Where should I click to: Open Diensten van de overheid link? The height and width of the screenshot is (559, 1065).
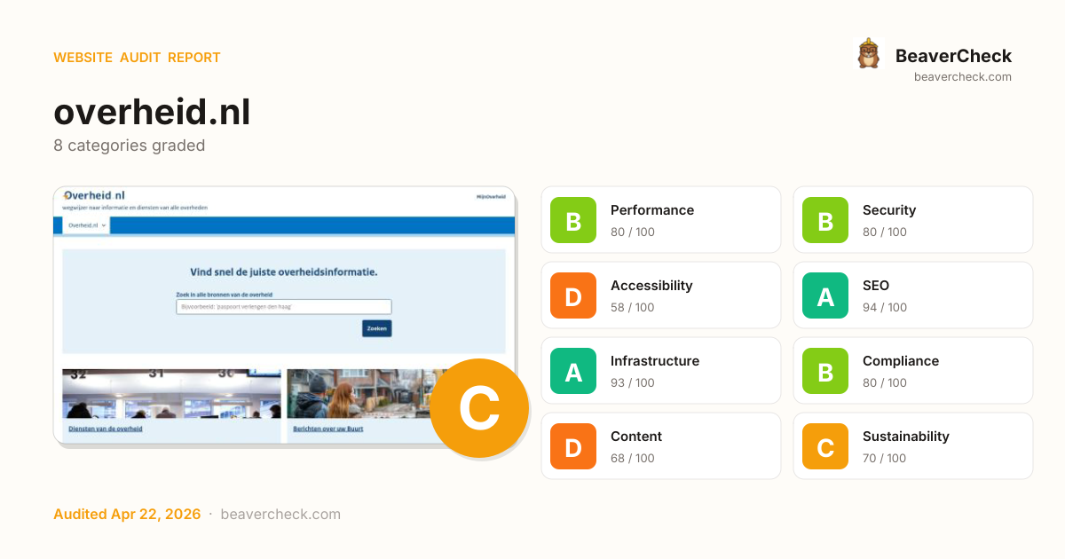pyautogui.click(x=106, y=429)
